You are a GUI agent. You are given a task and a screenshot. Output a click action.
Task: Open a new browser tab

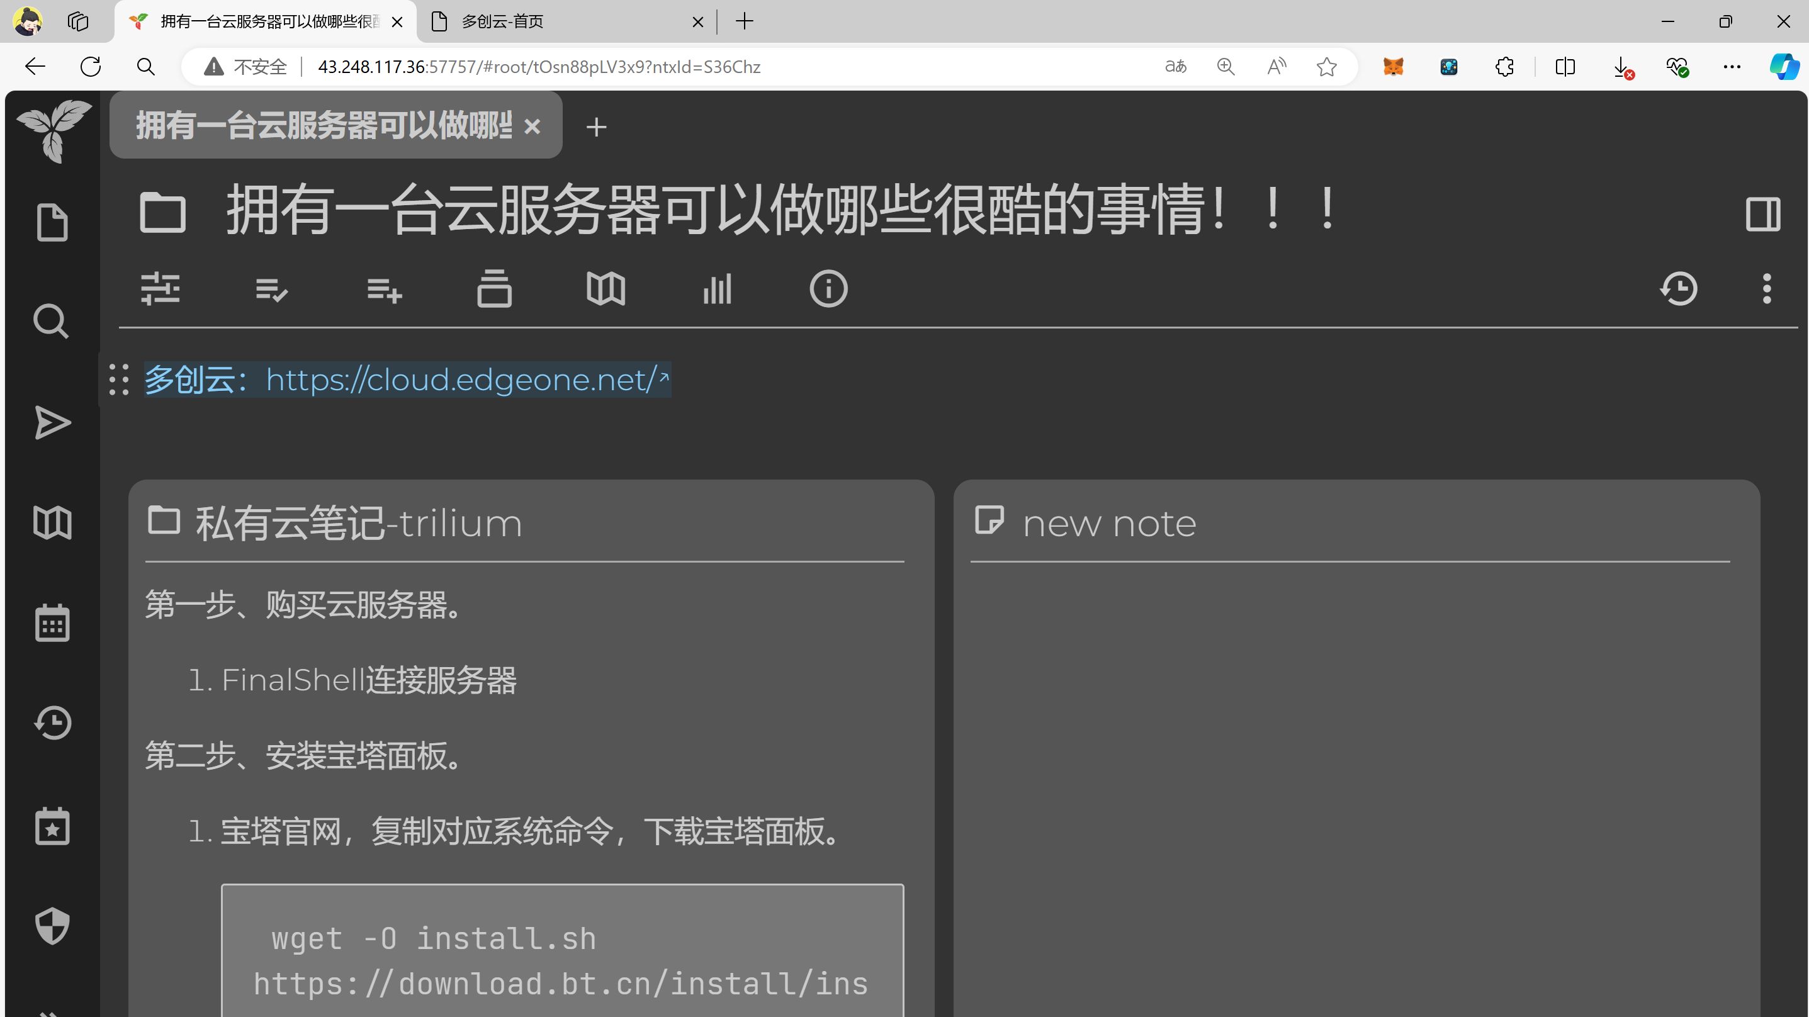[x=745, y=22]
